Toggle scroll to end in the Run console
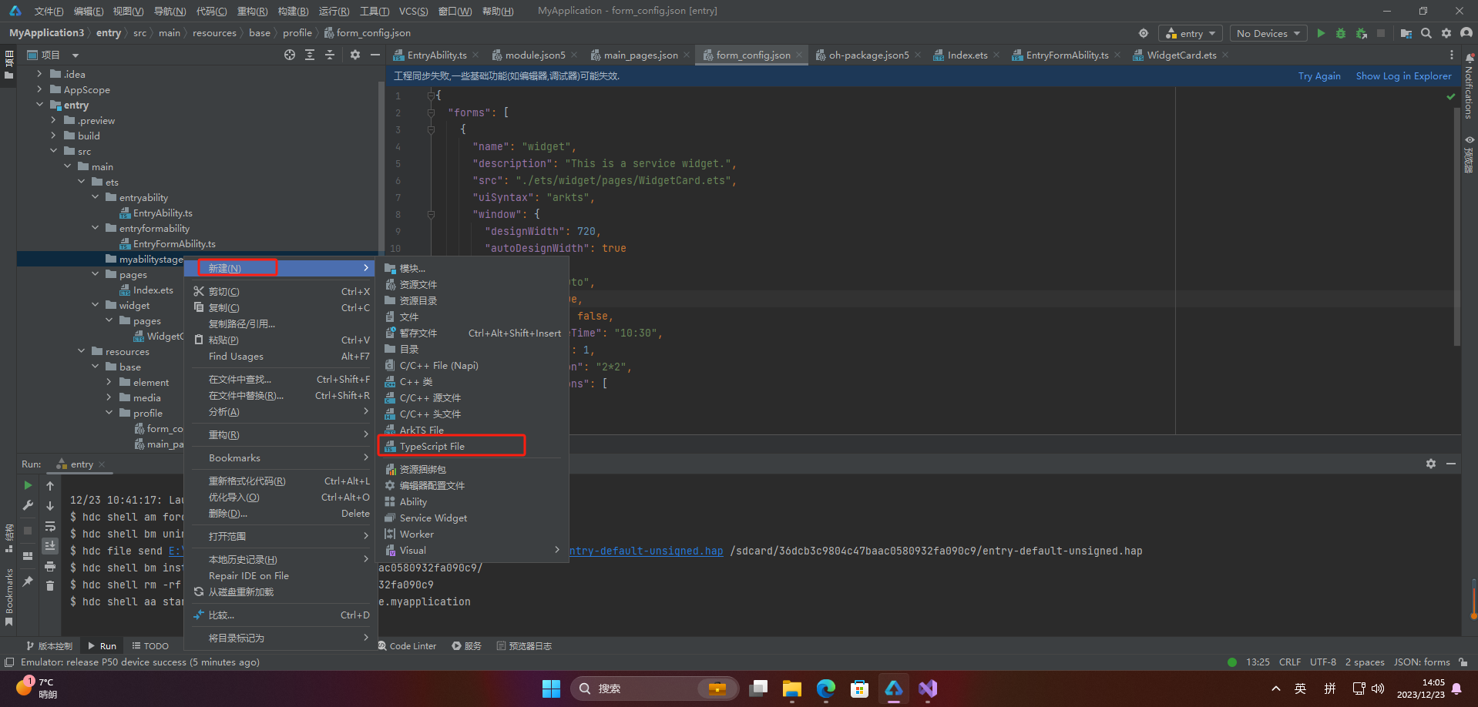The image size is (1478, 707). click(x=50, y=545)
